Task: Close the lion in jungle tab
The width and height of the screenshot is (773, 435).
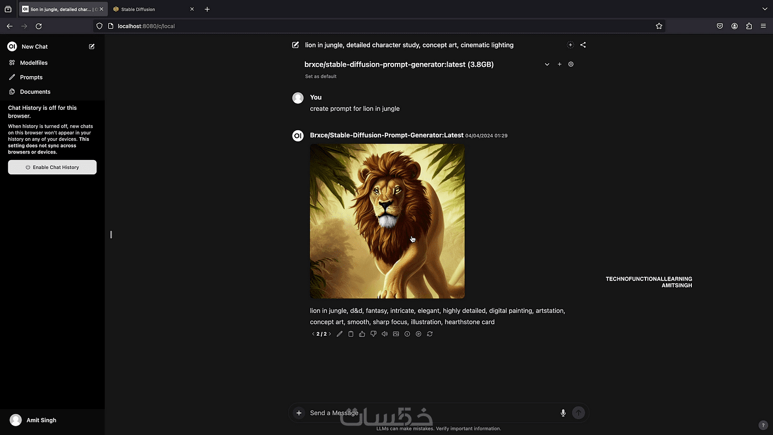Action: click(x=102, y=9)
